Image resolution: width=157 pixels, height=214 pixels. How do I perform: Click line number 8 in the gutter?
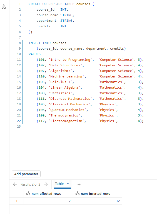click(x=20, y=43)
